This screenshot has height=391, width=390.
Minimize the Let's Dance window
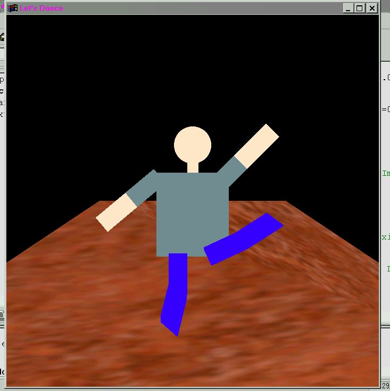coord(348,8)
